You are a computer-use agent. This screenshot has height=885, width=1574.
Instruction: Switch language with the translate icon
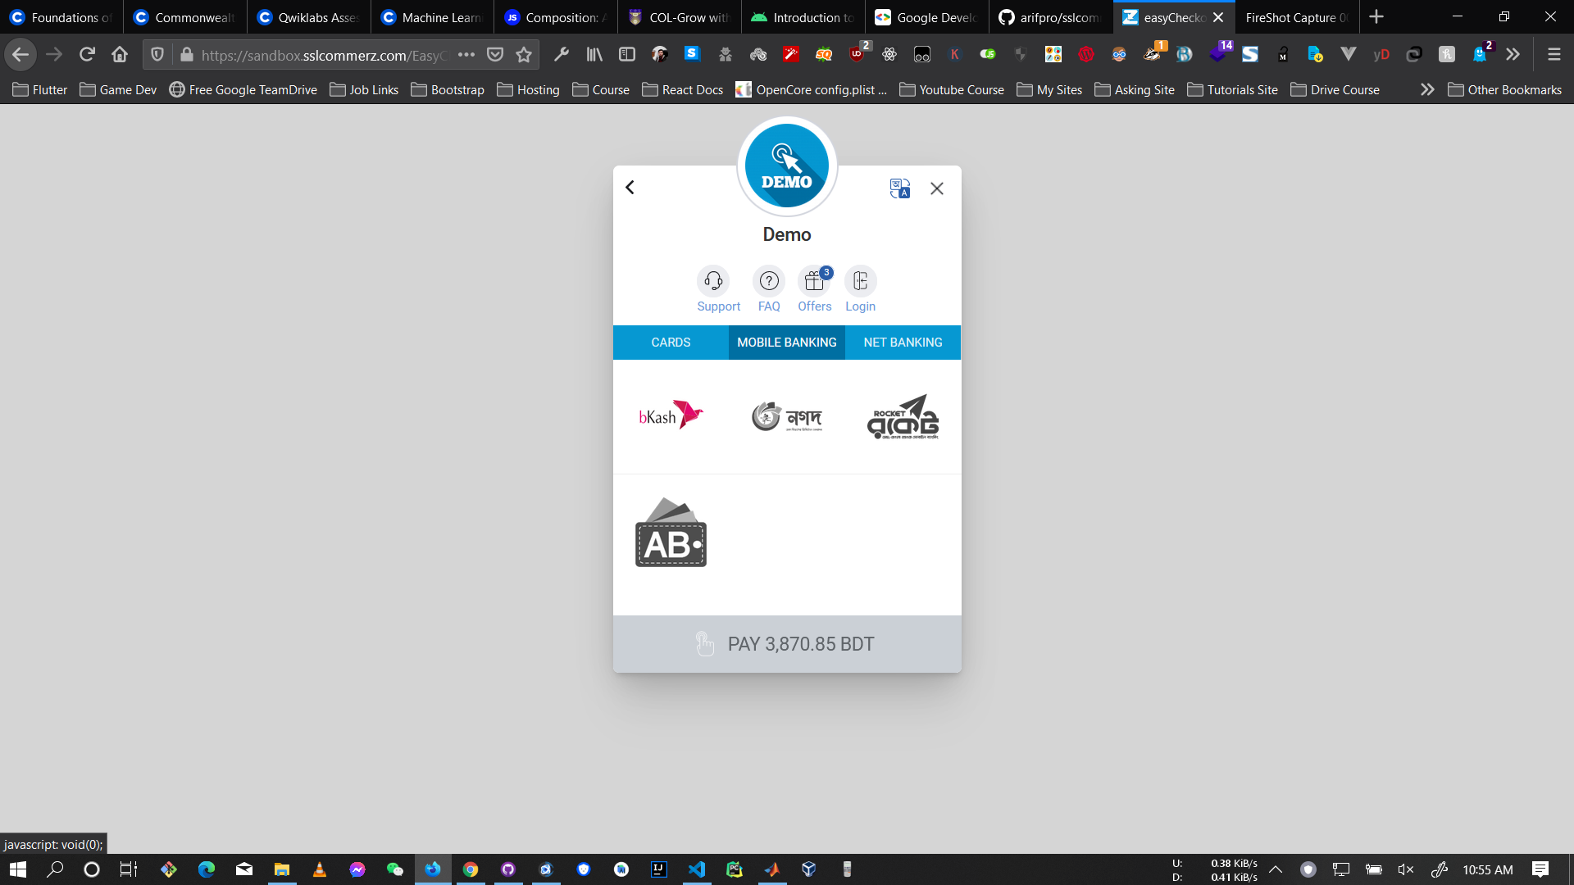click(x=899, y=188)
